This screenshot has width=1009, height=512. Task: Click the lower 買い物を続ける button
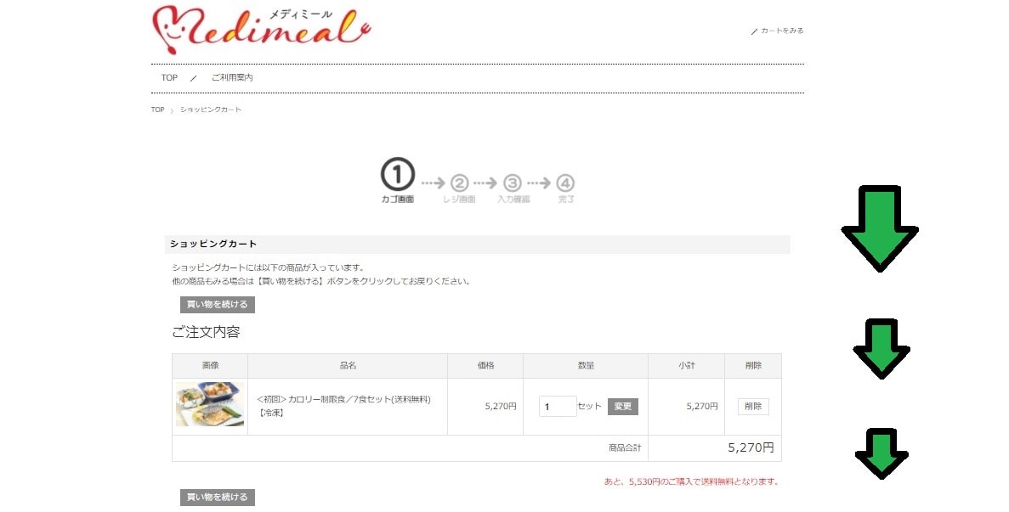click(x=218, y=498)
